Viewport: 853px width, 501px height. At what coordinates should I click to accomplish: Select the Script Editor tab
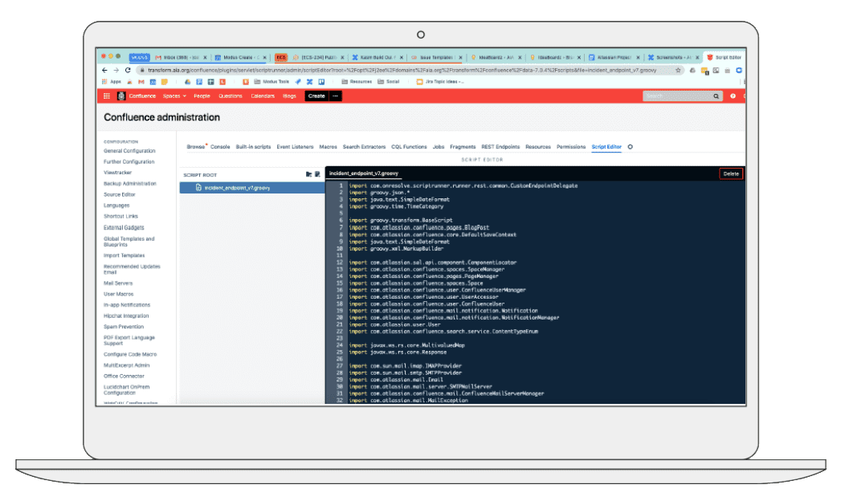click(x=606, y=147)
